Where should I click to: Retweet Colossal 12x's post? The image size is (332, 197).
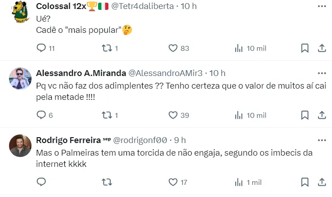click(x=106, y=48)
